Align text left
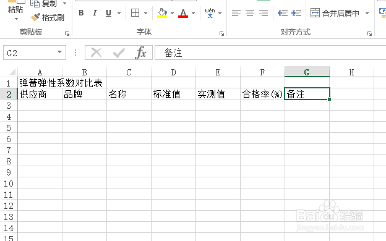The image size is (386, 241). tap(236, 13)
